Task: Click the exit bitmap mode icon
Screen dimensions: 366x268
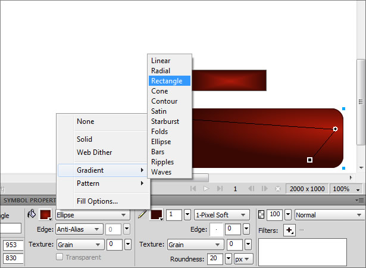Action: [278, 189]
